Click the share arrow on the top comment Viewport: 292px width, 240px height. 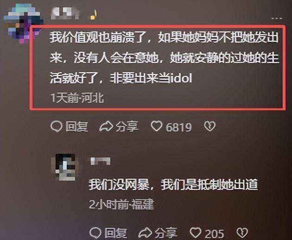[106, 126]
